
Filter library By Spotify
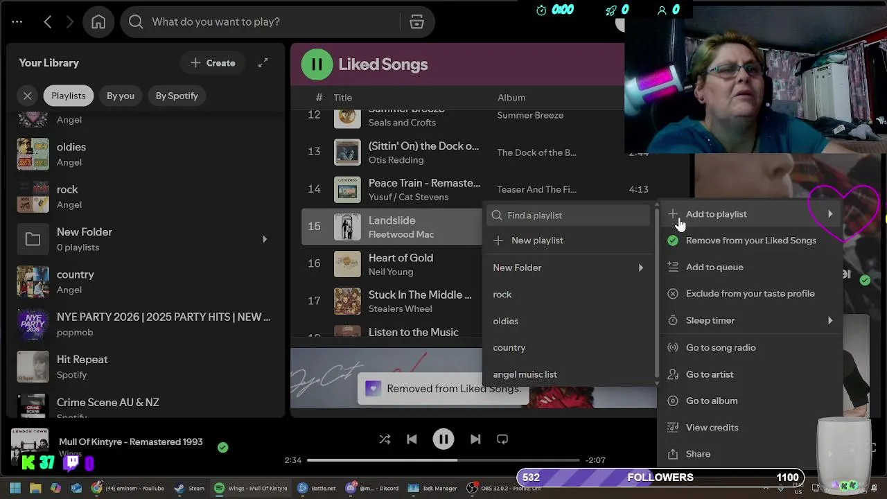coord(177,96)
